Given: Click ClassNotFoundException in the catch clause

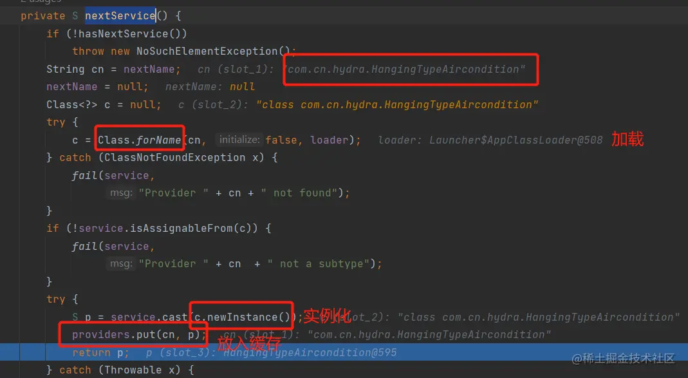Looking at the screenshot, I should [x=174, y=158].
